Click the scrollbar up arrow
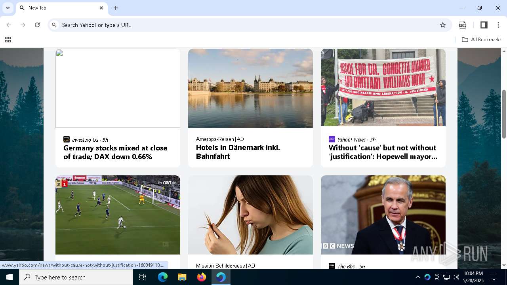This screenshot has width=507, height=285. point(504,51)
